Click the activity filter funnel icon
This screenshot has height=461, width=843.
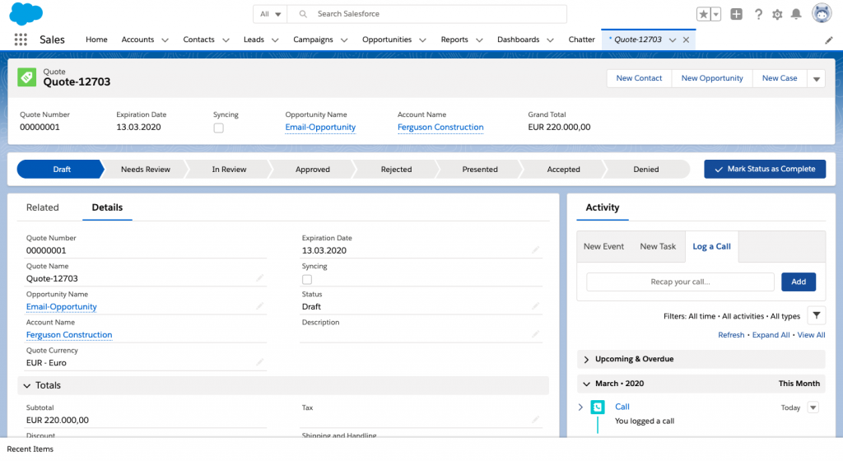(x=816, y=316)
